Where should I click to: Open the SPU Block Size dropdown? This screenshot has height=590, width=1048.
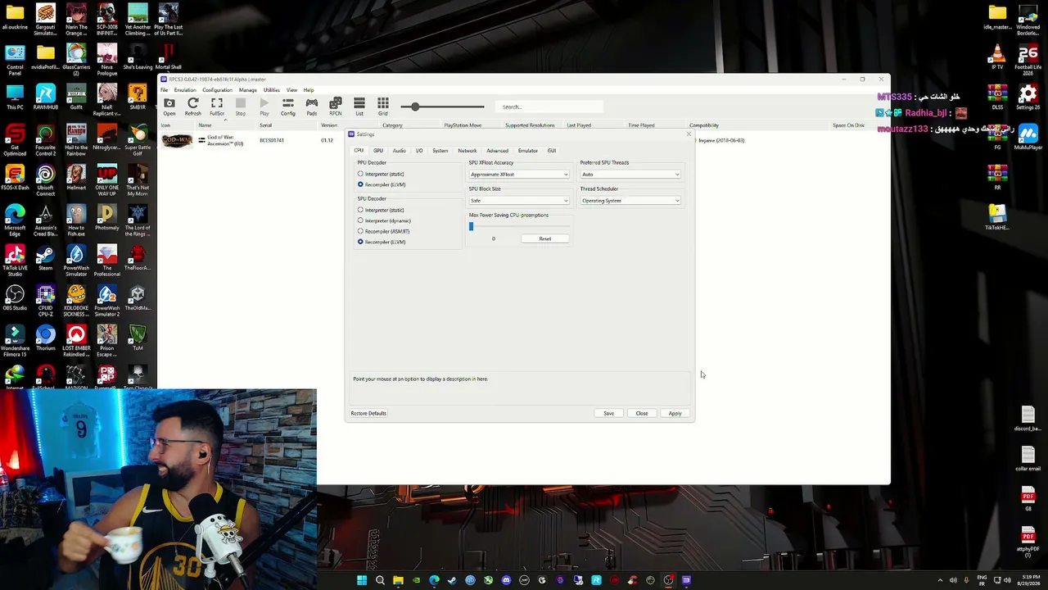pyautogui.click(x=519, y=201)
